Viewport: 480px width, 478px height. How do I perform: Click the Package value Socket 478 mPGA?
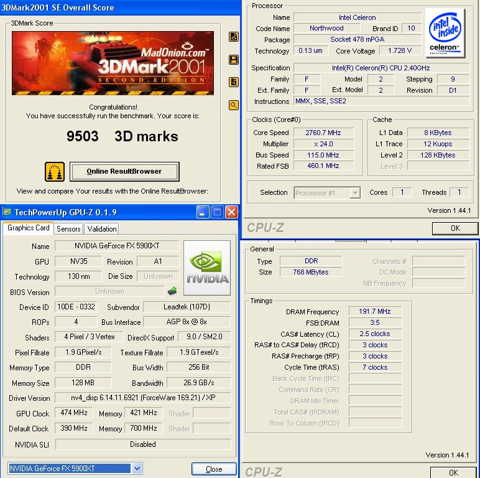tap(358, 39)
